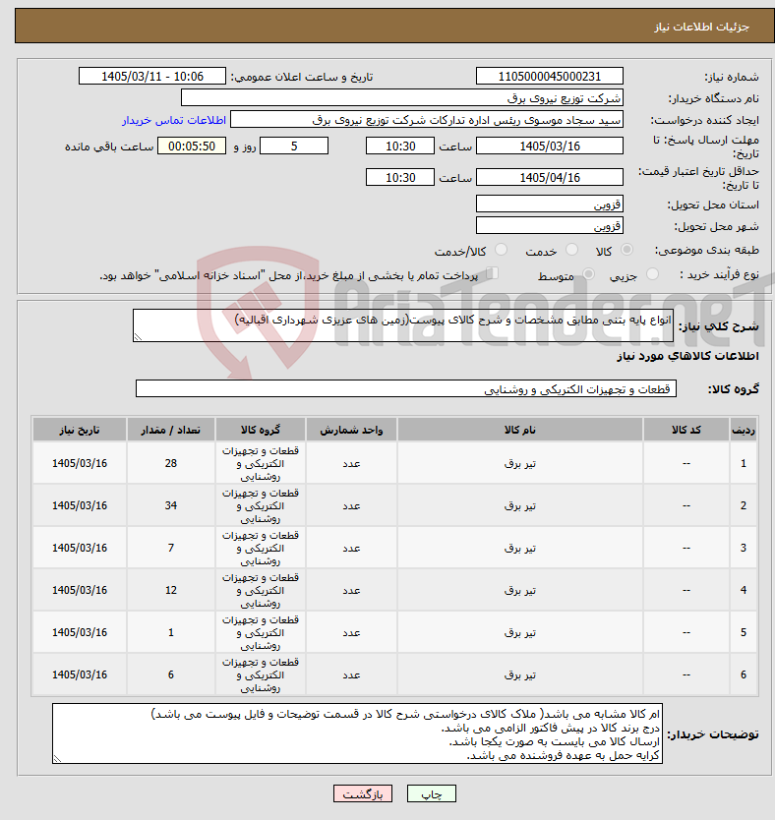
Task: Click the goods group cell in row 5
Action: click(x=261, y=633)
